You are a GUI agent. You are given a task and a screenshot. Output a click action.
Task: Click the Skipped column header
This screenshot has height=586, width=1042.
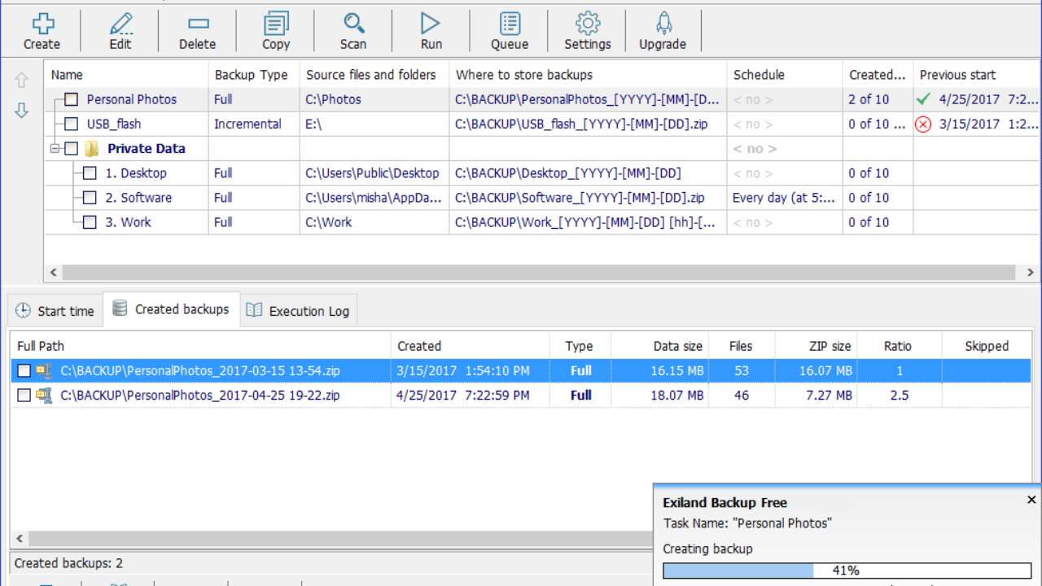click(x=987, y=346)
